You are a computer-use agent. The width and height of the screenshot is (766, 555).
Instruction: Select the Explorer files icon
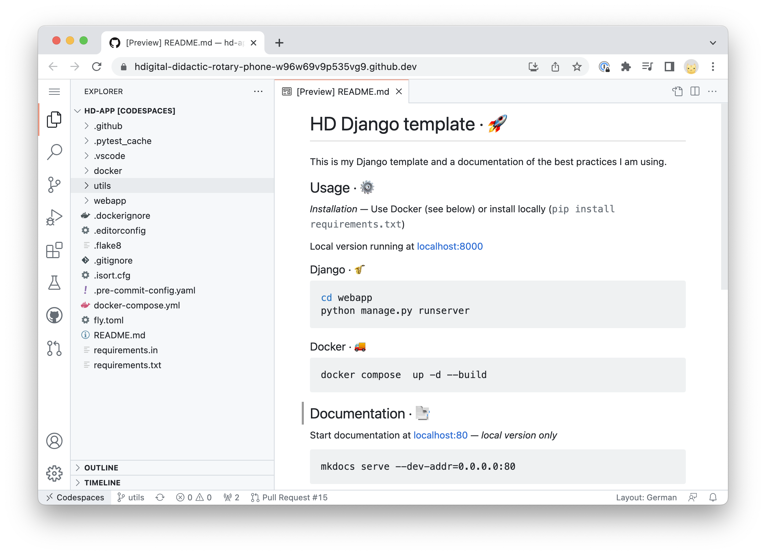click(x=54, y=120)
